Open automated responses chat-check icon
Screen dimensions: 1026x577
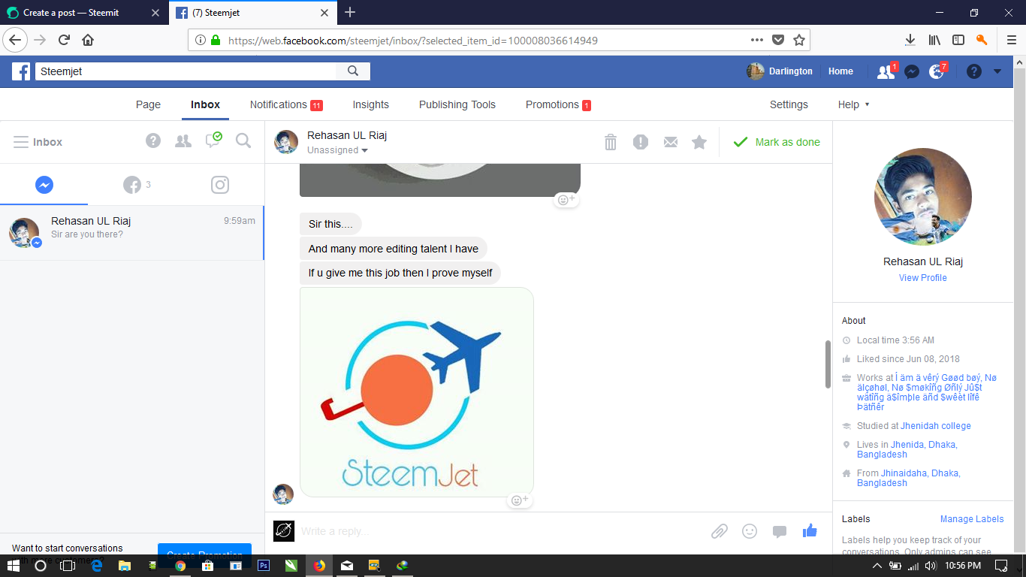(x=213, y=140)
